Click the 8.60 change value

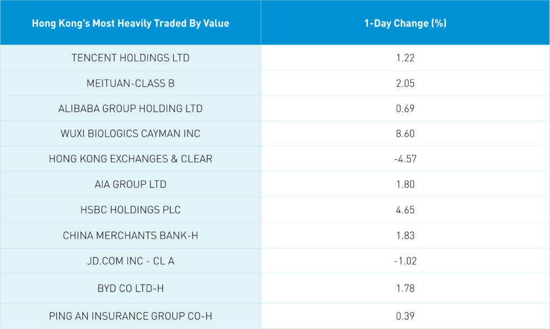pyautogui.click(x=405, y=134)
